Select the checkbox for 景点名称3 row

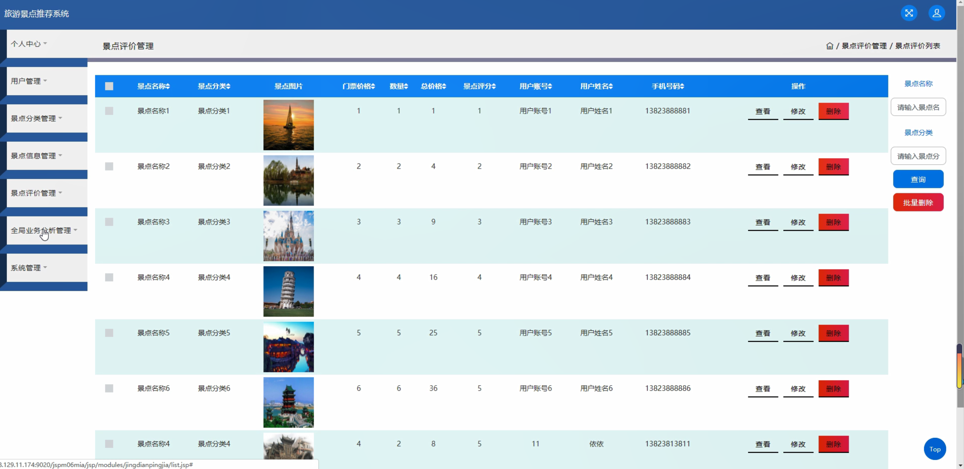point(109,222)
